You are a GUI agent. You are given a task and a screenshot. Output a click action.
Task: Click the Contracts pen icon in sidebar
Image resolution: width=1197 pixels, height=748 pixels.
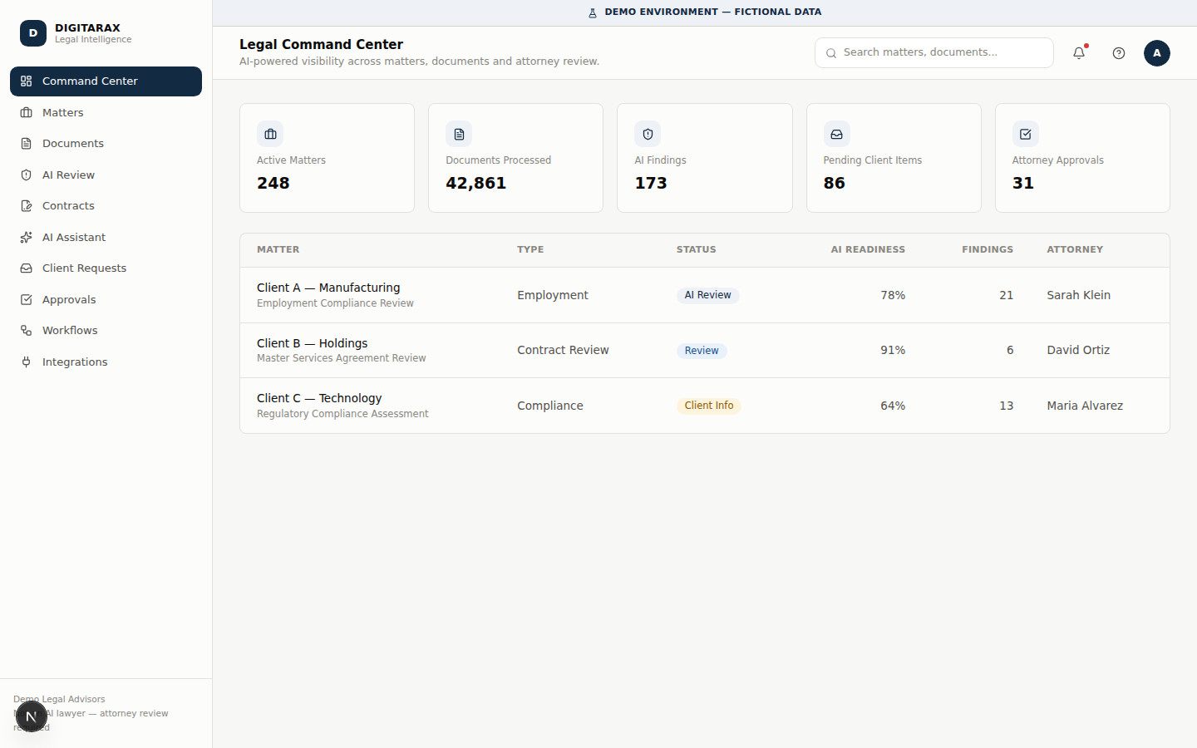click(27, 206)
